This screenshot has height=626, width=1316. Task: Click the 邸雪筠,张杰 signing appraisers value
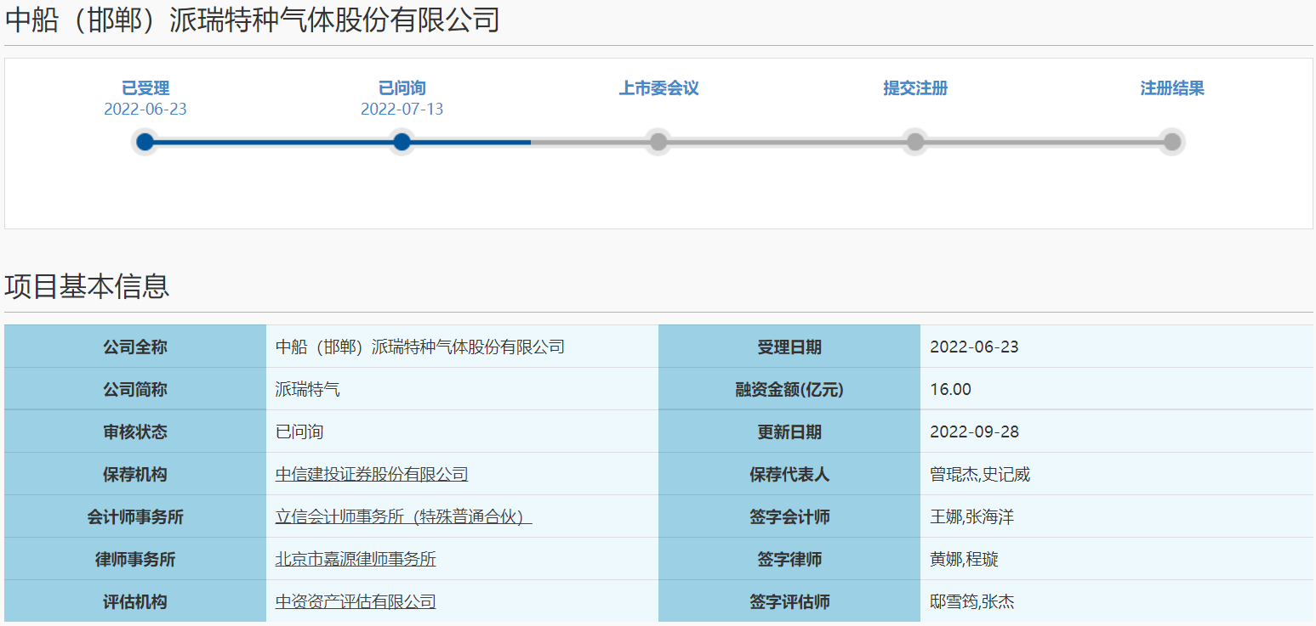972,601
